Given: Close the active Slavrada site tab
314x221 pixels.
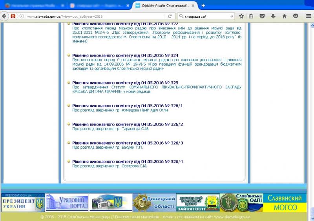Looking at the screenshot, I should coord(194,6).
